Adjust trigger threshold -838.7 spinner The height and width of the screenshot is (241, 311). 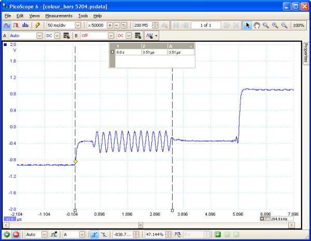coord(136,235)
